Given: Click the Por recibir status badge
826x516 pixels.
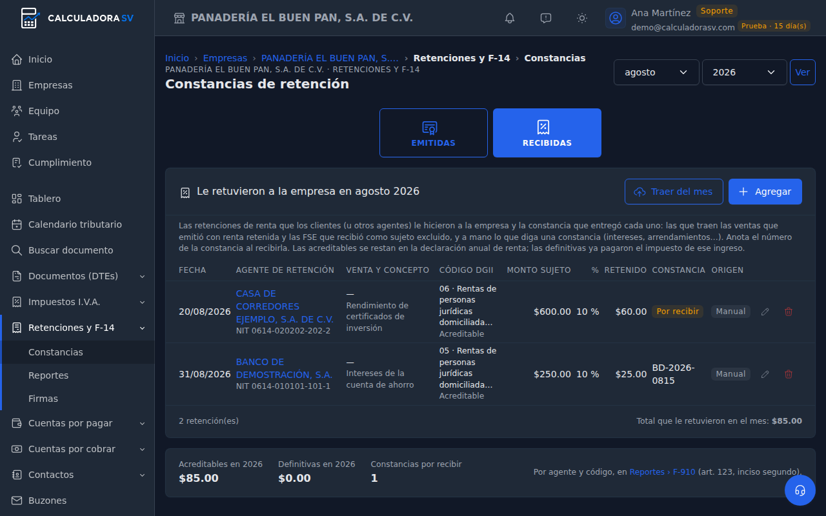Looking at the screenshot, I should (x=678, y=312).
